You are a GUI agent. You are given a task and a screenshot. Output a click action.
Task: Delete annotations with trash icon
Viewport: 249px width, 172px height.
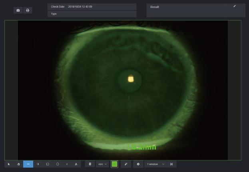pyautogui.click(x=90, y=164)
